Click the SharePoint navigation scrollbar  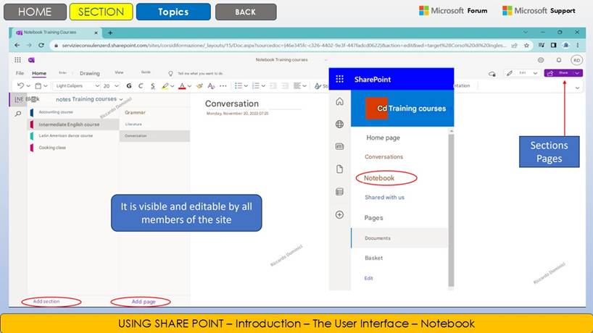451,209
